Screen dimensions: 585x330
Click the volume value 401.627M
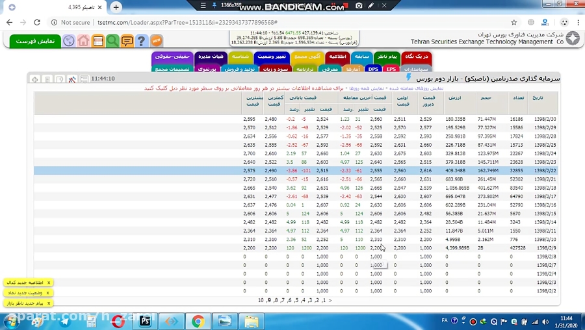coord(488,188)
